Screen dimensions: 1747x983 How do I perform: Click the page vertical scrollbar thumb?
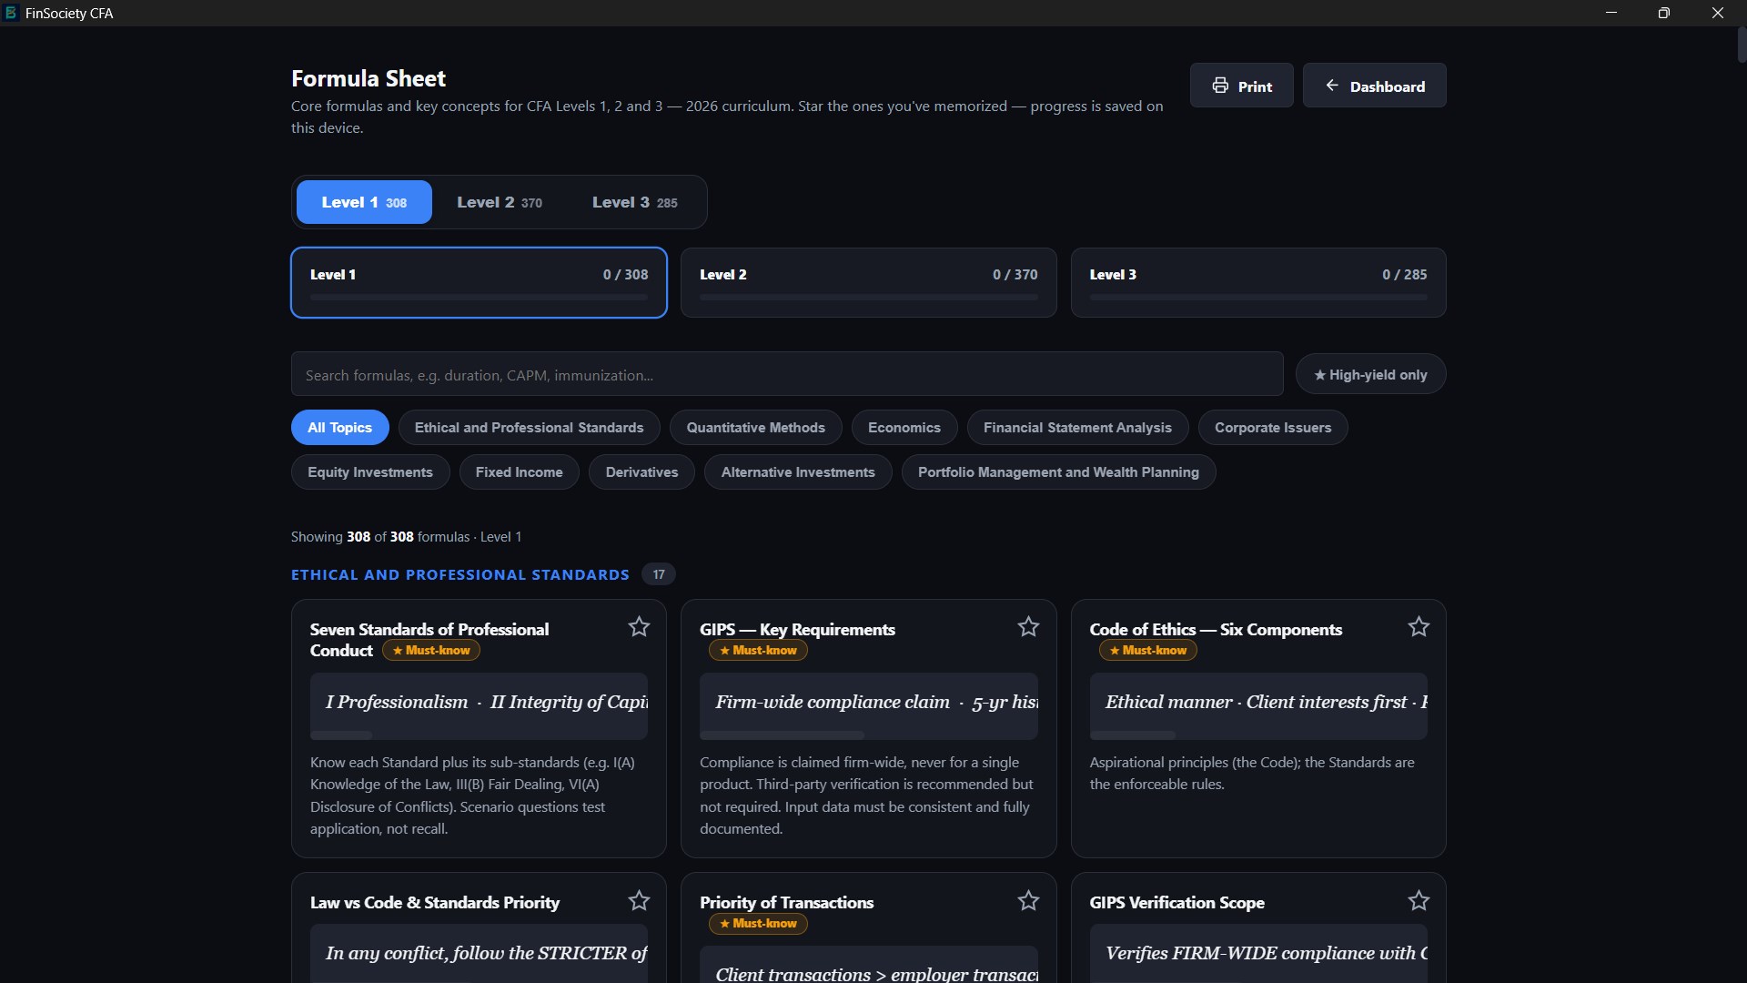1742,45
